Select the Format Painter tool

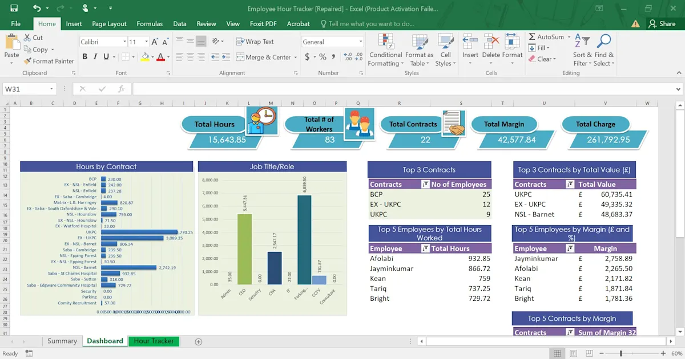pos(49,61)
